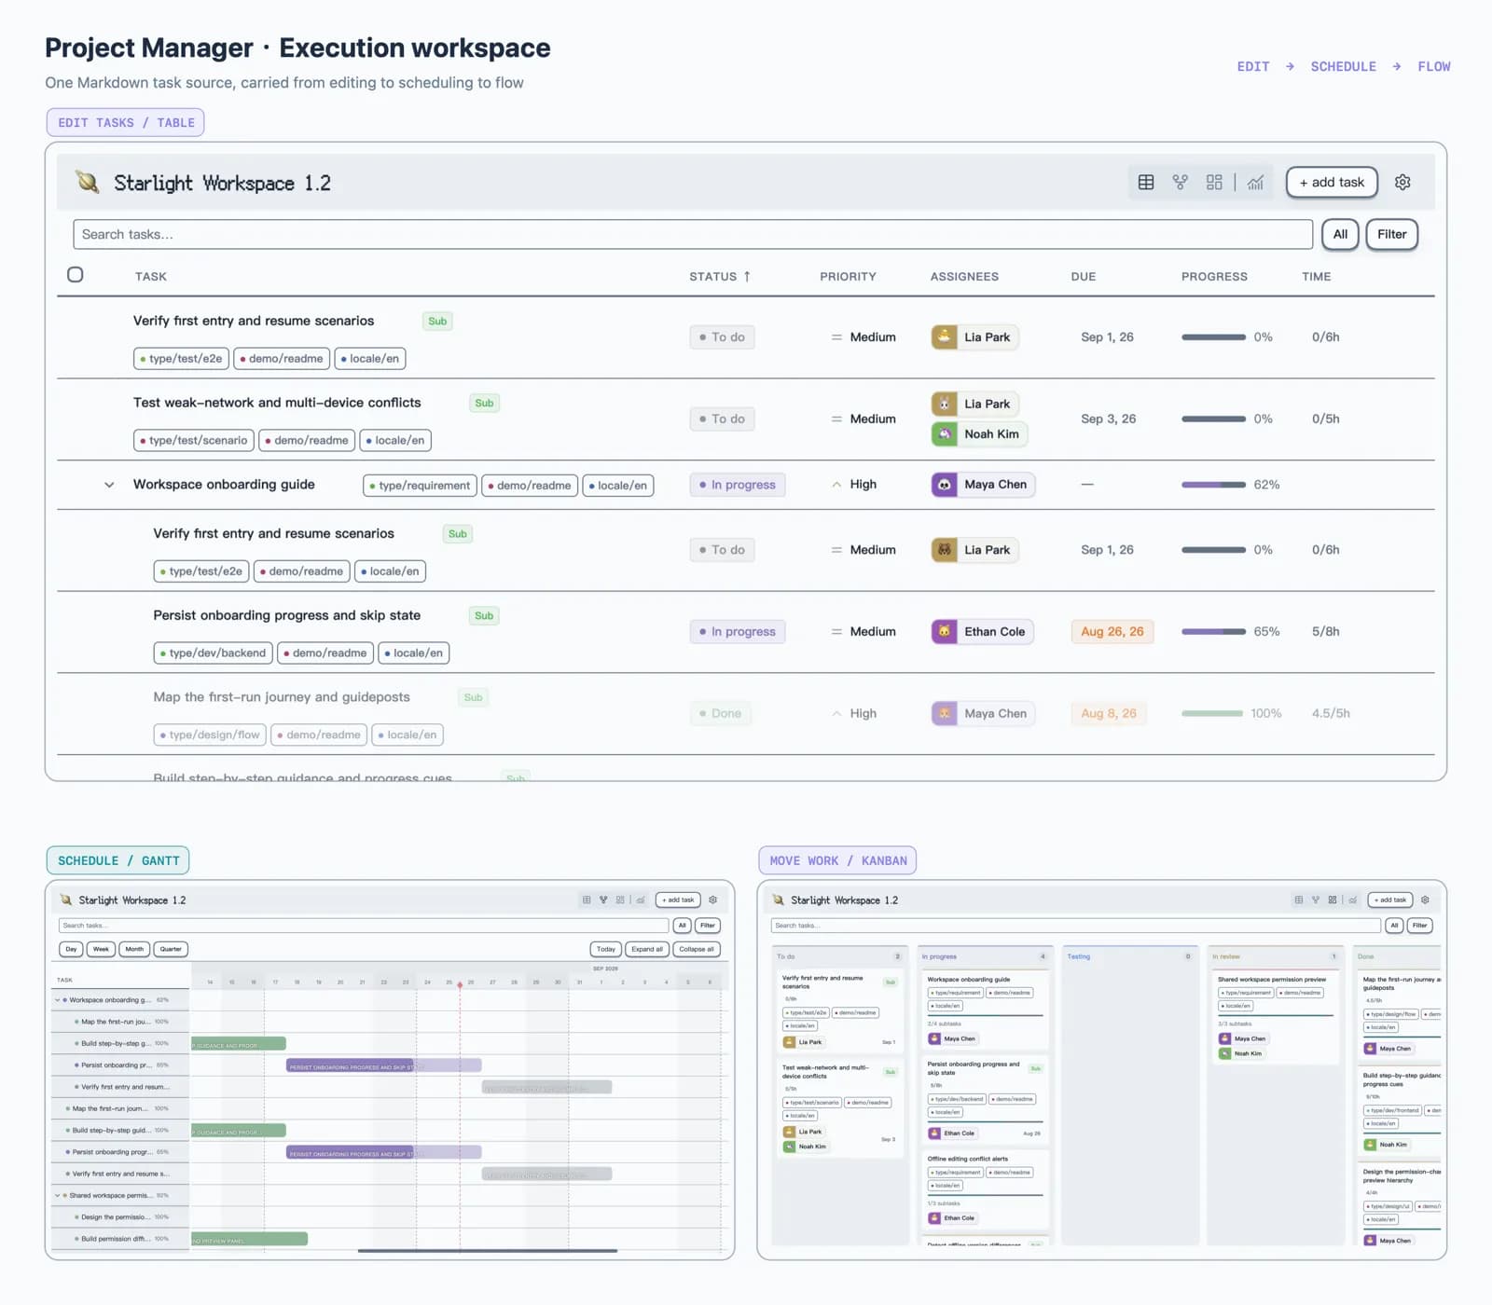The height and width of the screenshot is (1305, 1492).
Task: Open Medium priority of Persist onboarding progress row
Action: coord(863,631)
